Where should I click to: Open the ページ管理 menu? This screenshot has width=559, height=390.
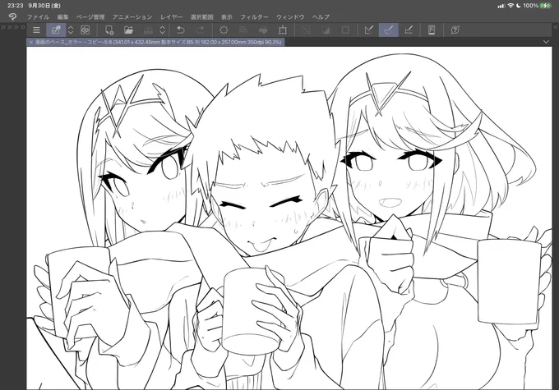(x=90, y=17)
